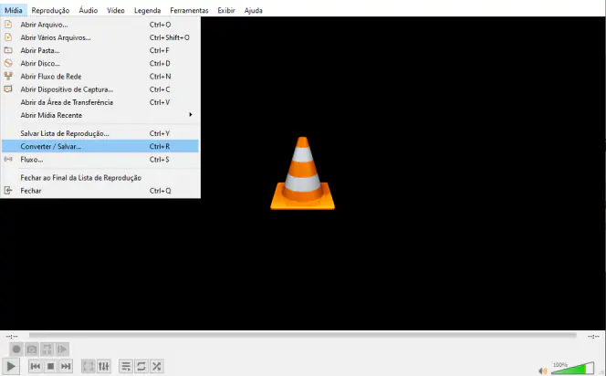
Task: Click the playback seek bar
Action: coord(303,336)
